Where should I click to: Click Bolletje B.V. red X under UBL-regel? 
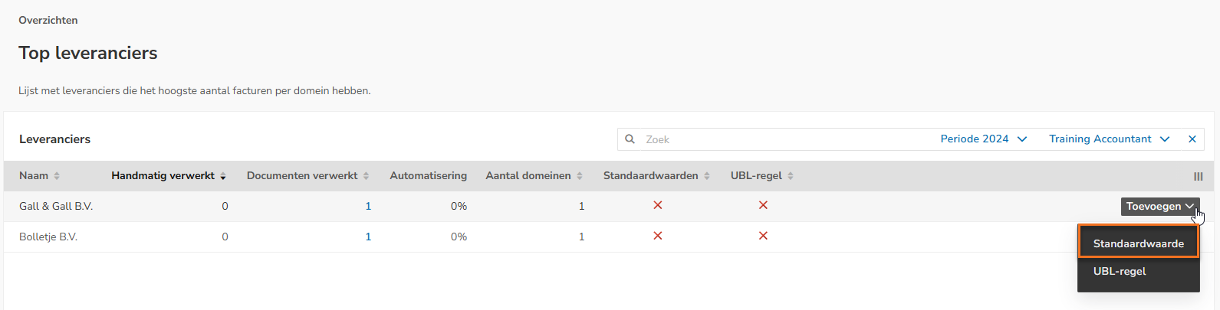[763, 236]
